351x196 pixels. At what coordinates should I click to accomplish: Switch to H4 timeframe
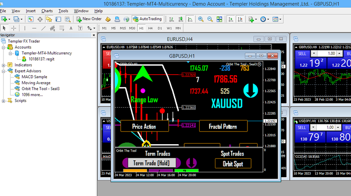(x=150, y=28)
